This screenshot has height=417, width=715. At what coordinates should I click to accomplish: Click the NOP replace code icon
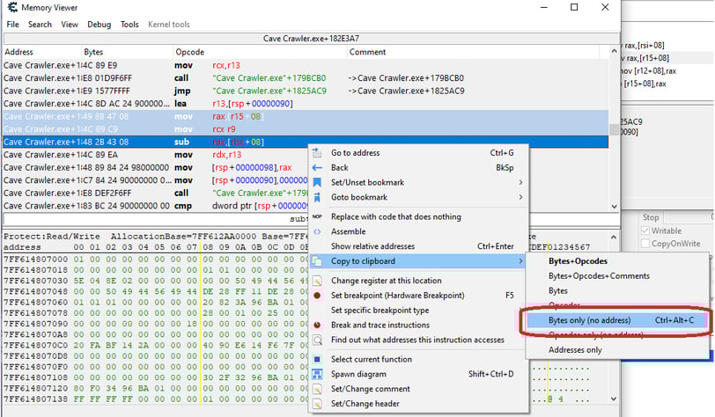click(317, 217)
